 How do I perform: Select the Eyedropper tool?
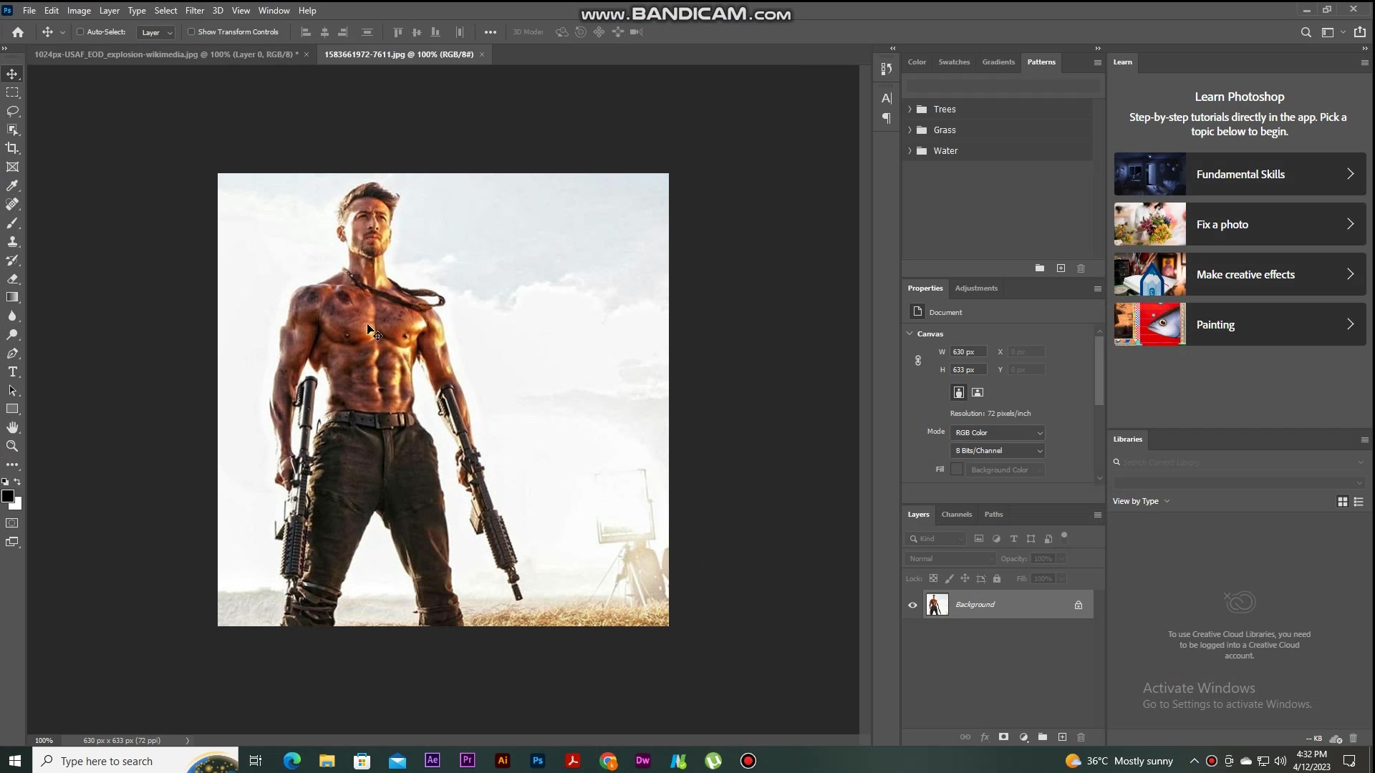coord(12,185)
